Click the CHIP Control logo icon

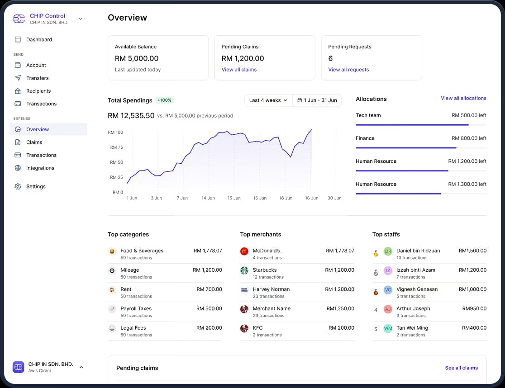click(19, 19)
